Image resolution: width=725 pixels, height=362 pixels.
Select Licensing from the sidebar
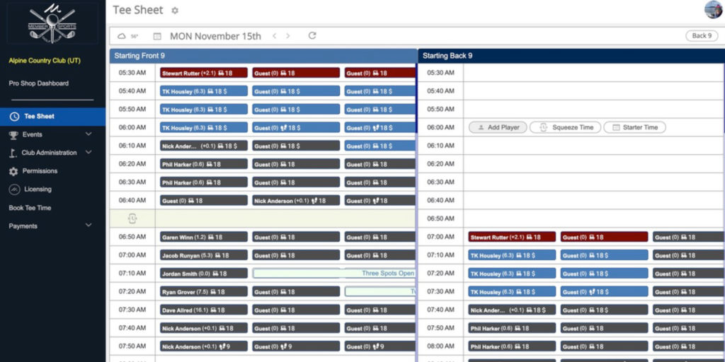pyautogui.click(x=38, y=189)
